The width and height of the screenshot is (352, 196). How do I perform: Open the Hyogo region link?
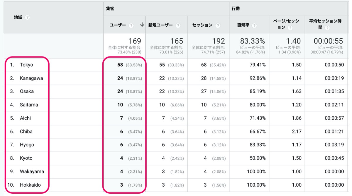coord(27,145)
